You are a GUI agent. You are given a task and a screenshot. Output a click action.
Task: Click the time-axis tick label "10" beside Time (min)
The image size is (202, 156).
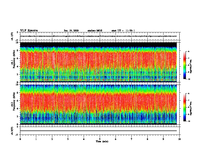[x=179, y=139]
